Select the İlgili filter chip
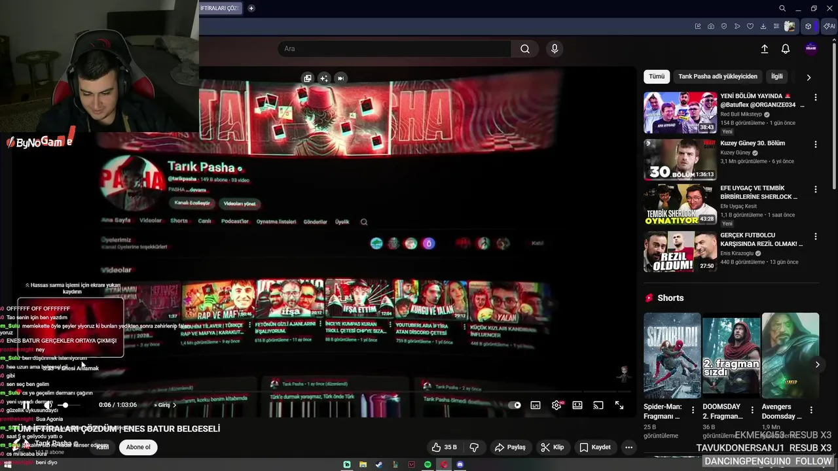This screenshot has width=838, height=471. tap(776, 77)
